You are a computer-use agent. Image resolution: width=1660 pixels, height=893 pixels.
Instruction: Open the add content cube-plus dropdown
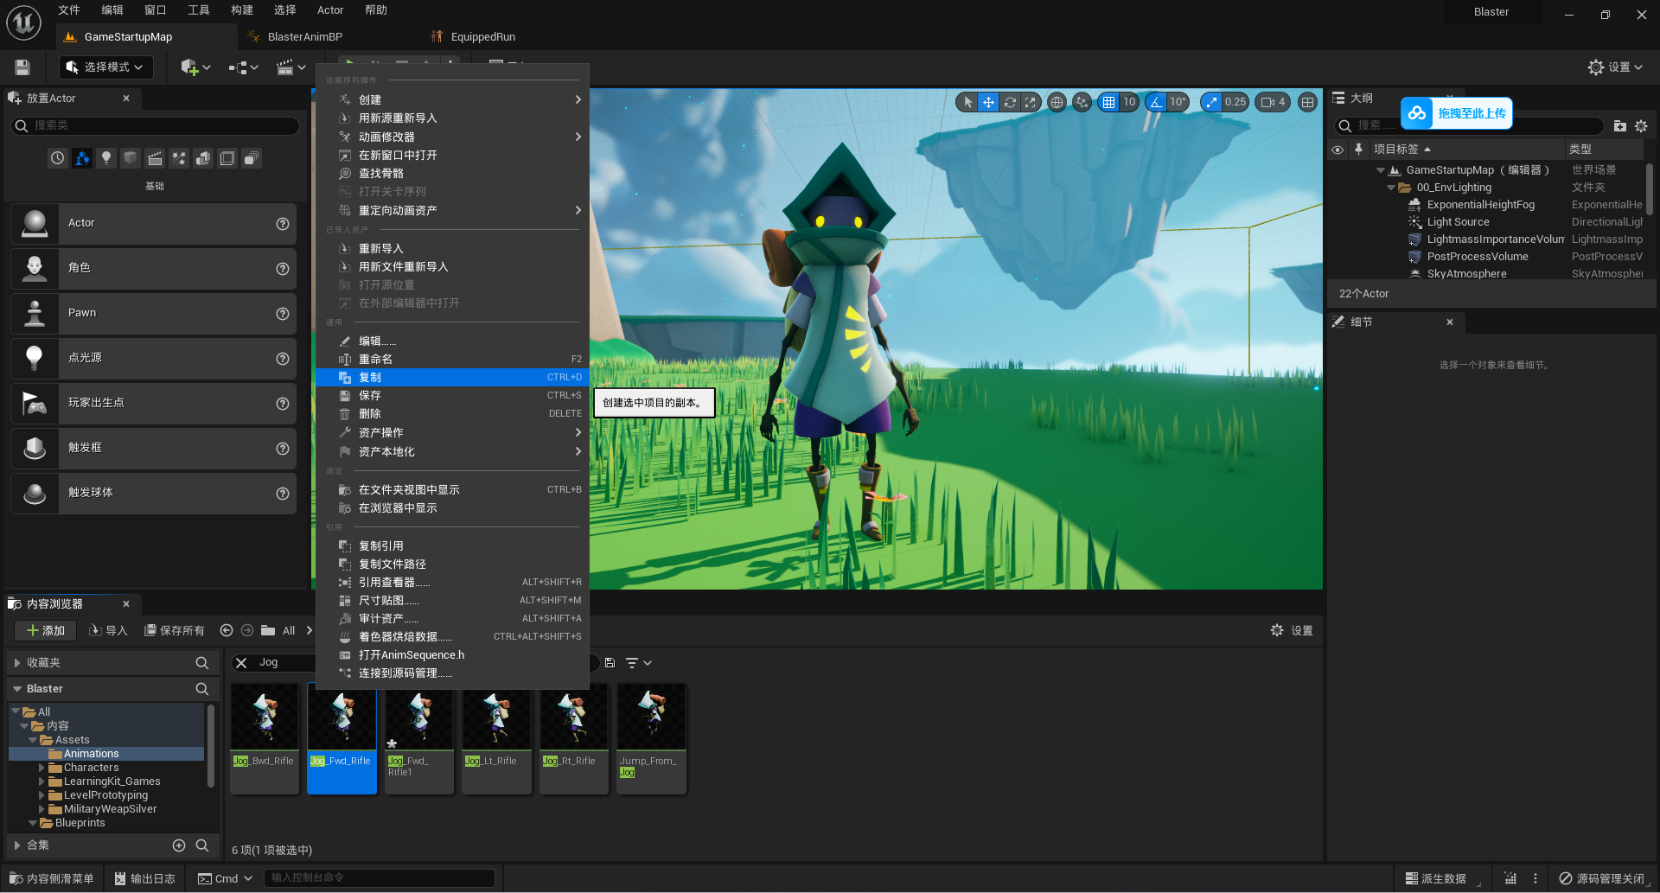[195, 67]
